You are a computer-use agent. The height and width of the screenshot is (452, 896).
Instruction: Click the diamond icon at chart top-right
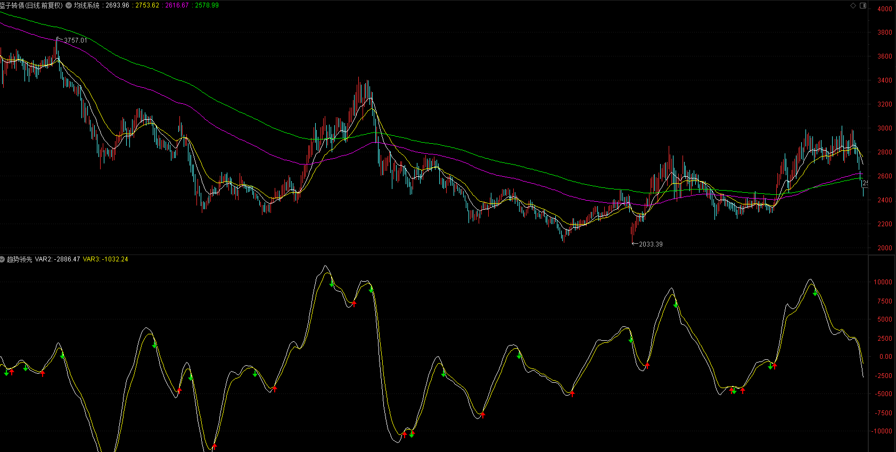(853, 5)
